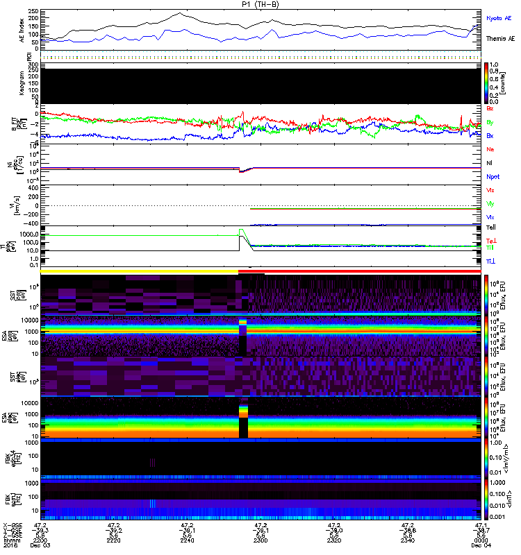521x555 pixels.
Task: Click the black Keogram panel
Action: [x=260, y=86]
